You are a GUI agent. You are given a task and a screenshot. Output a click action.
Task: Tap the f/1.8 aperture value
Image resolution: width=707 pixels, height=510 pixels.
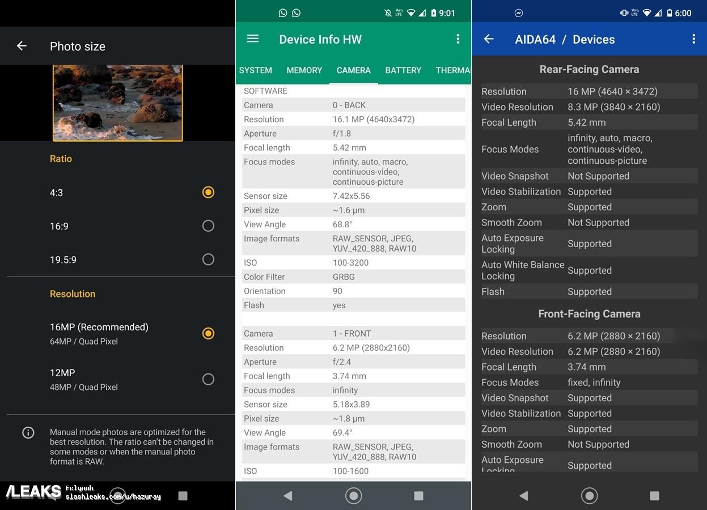tap(342, 134)
